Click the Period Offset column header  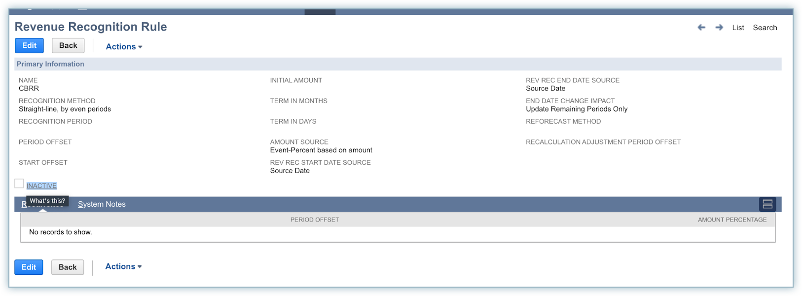pyautogui.click(x=315, y=220)
